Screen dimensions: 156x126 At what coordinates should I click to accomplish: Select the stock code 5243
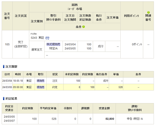point(34,38)
